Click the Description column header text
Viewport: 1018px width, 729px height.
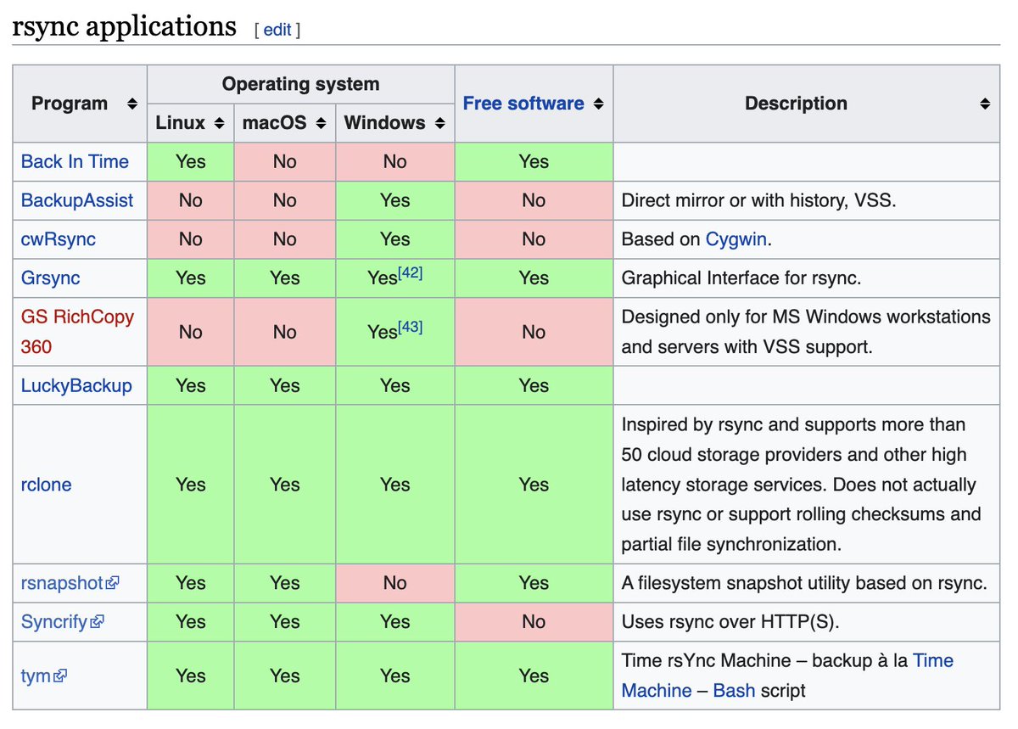pos(796,104)
